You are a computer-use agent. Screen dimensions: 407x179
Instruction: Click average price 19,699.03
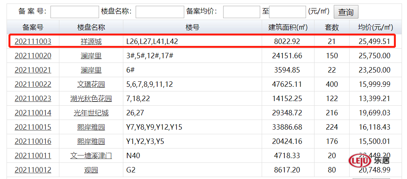click(375, 113)
